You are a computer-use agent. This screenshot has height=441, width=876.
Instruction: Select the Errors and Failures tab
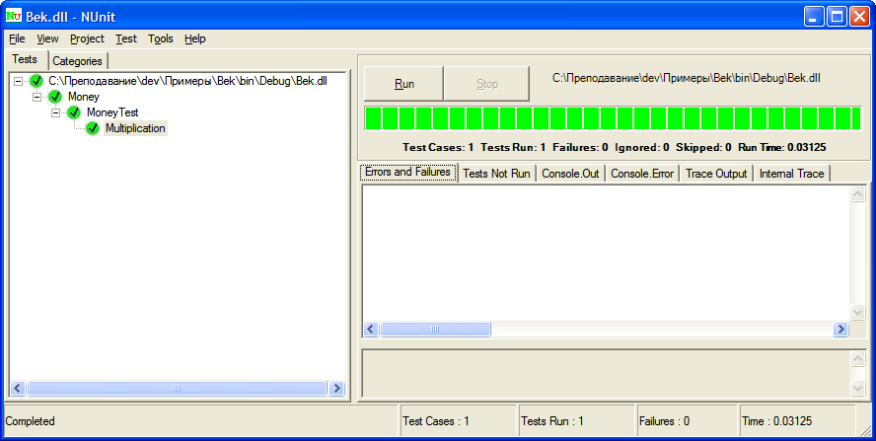click(x=407, y=172)
